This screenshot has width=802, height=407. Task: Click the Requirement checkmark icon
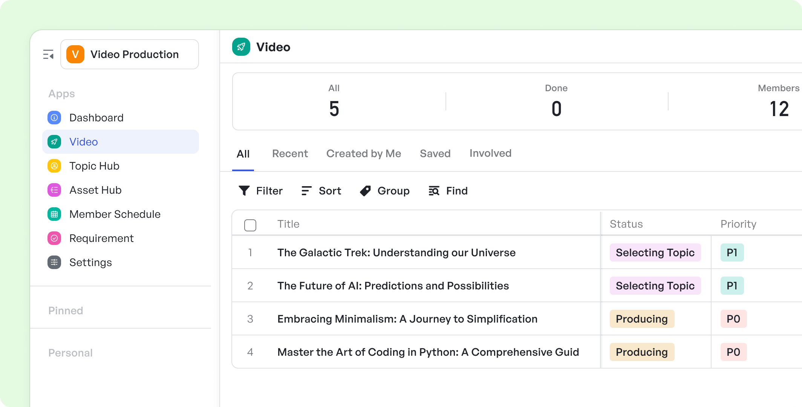(x=54, y=238)
